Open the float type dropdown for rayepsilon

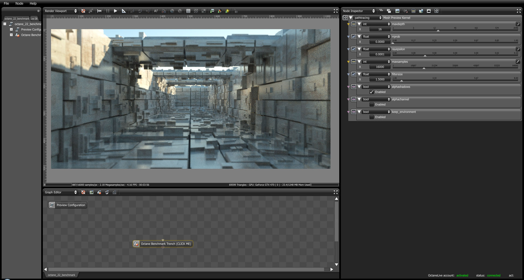(x=376, y=49)
